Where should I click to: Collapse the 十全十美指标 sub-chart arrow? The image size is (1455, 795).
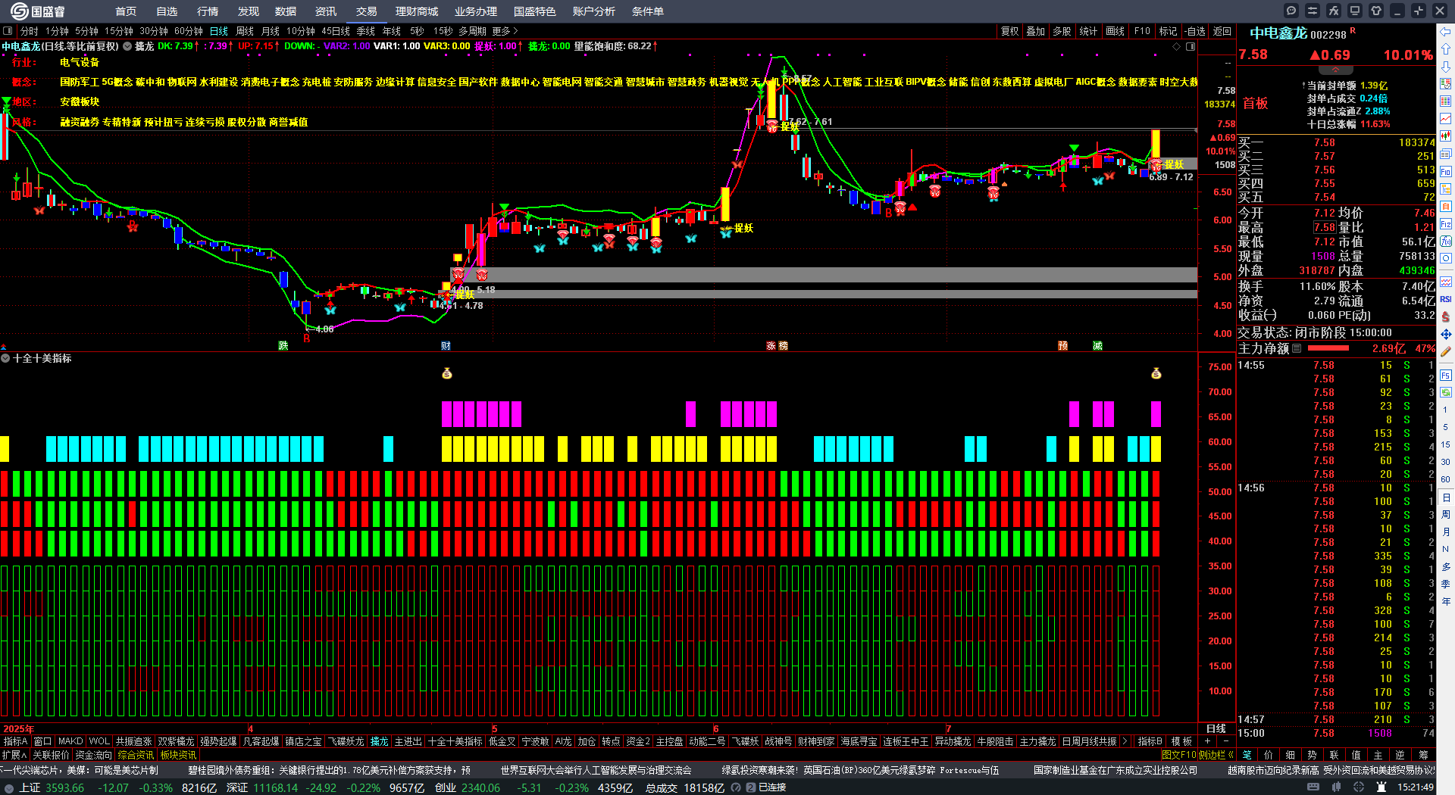point(5,358)
